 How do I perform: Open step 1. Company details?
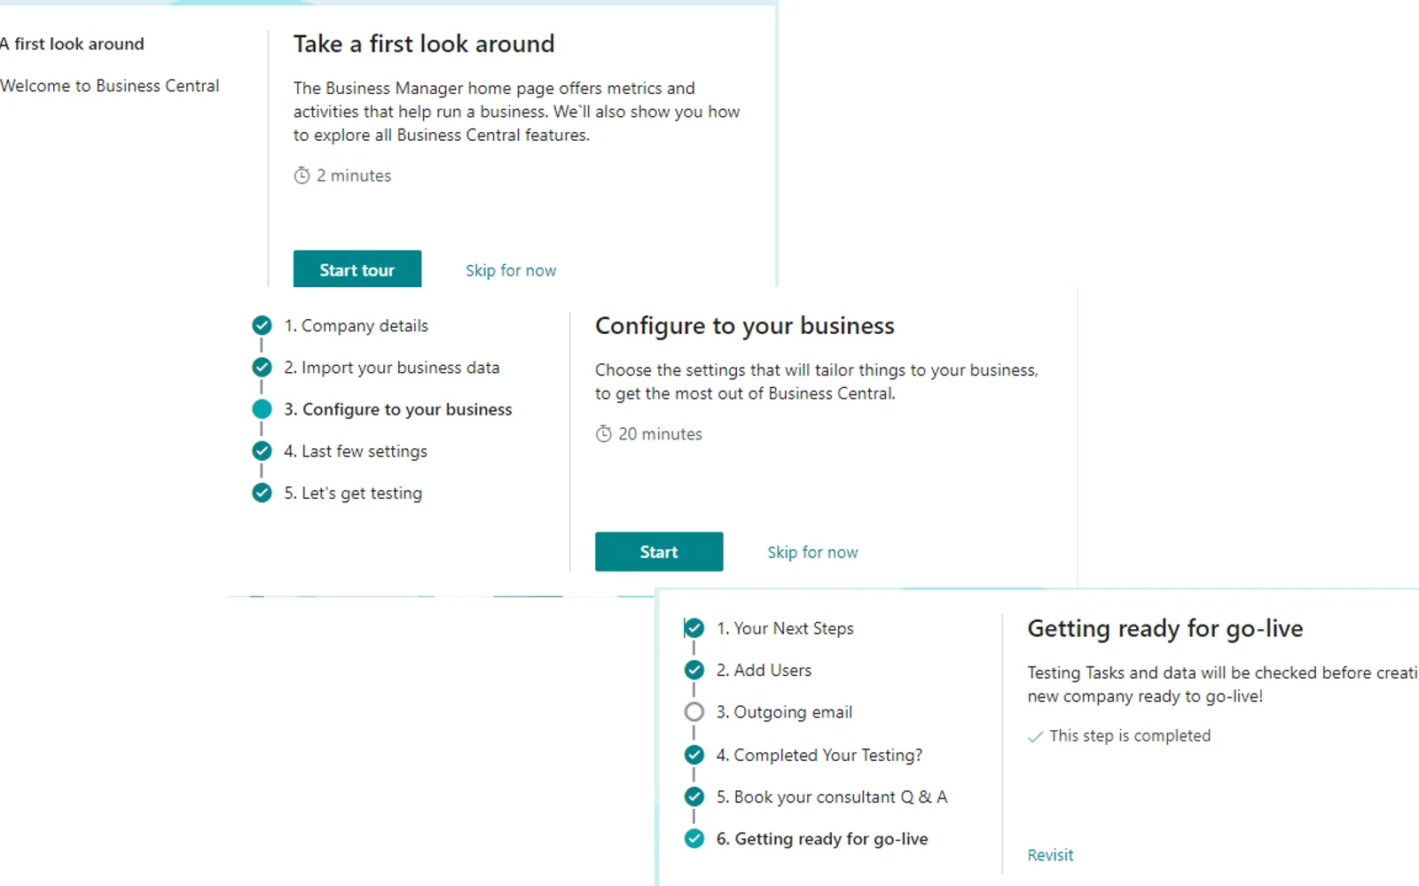point(356,325)
